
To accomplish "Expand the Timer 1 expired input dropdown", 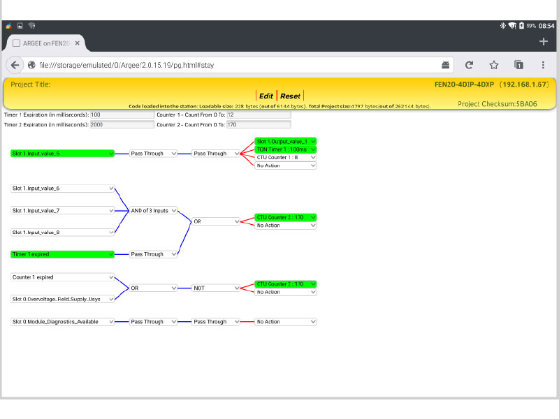I will pyautogui.click(x=62, y=254).
